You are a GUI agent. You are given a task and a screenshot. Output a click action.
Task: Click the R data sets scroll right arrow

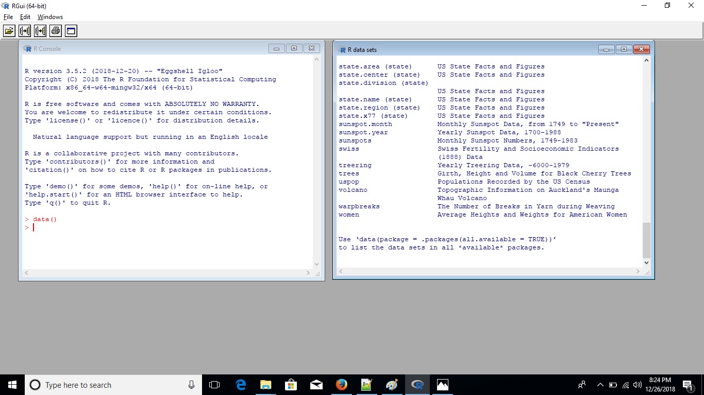[x=639, y=271]
